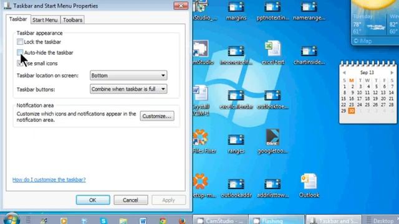
Task: Click the Apply button
Action: tap(168, 200)
